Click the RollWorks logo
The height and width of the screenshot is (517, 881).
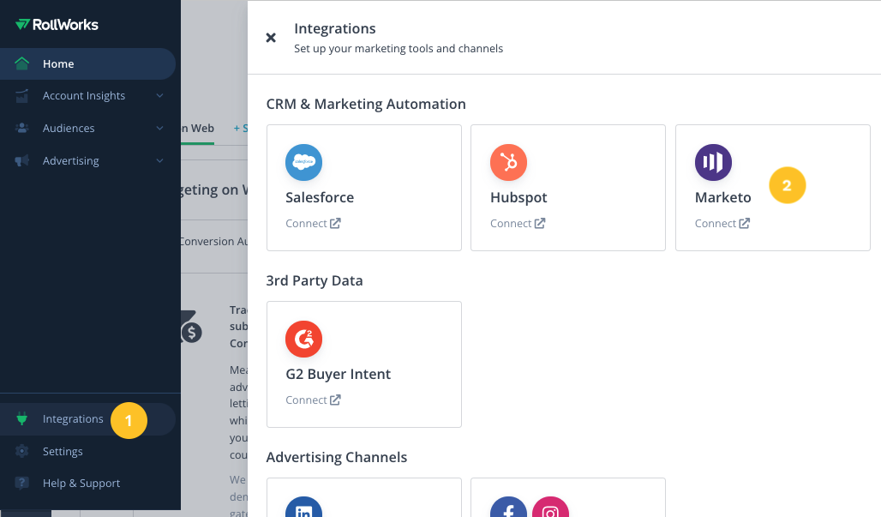click(57, 24)
